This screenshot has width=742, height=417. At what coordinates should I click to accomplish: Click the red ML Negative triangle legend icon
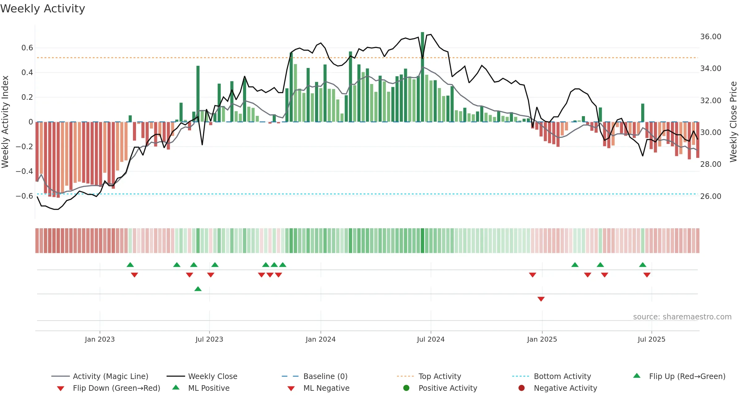(291, 389)
